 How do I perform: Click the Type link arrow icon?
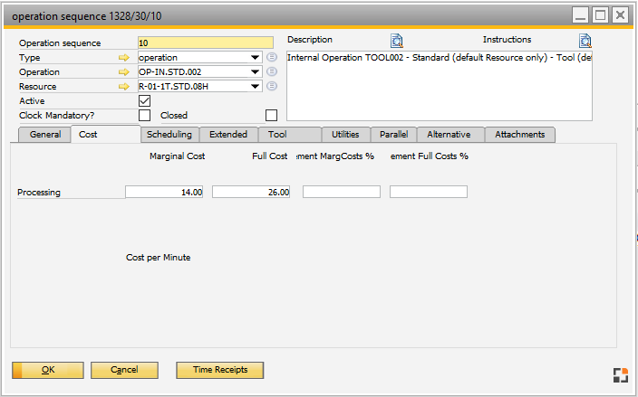[124, 58]
